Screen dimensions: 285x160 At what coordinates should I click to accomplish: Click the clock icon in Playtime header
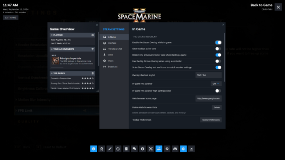92,35
